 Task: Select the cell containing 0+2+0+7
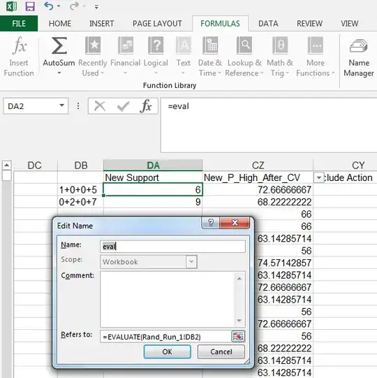tap(81, 202)
